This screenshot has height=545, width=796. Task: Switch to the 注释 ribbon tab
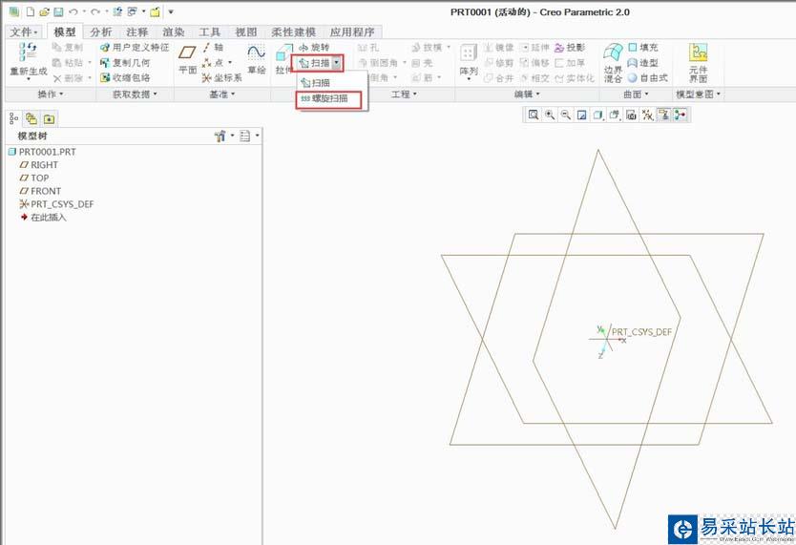(137, 31)
